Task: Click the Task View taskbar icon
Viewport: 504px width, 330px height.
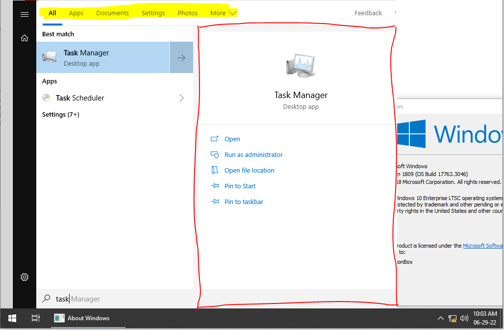Action: tap(35, 318)
